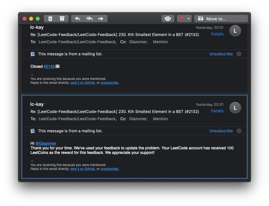Click the LeetCoins reward message body text

pyautogui.click(x=132, y=150)
